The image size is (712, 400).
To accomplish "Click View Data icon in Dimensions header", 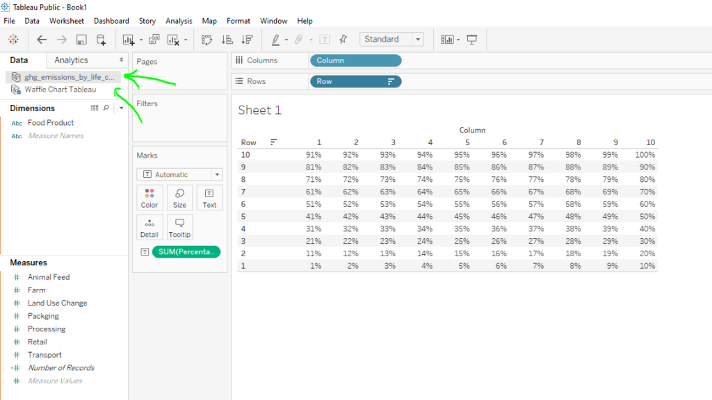I will pyautogui.click(x=94, y=108).
